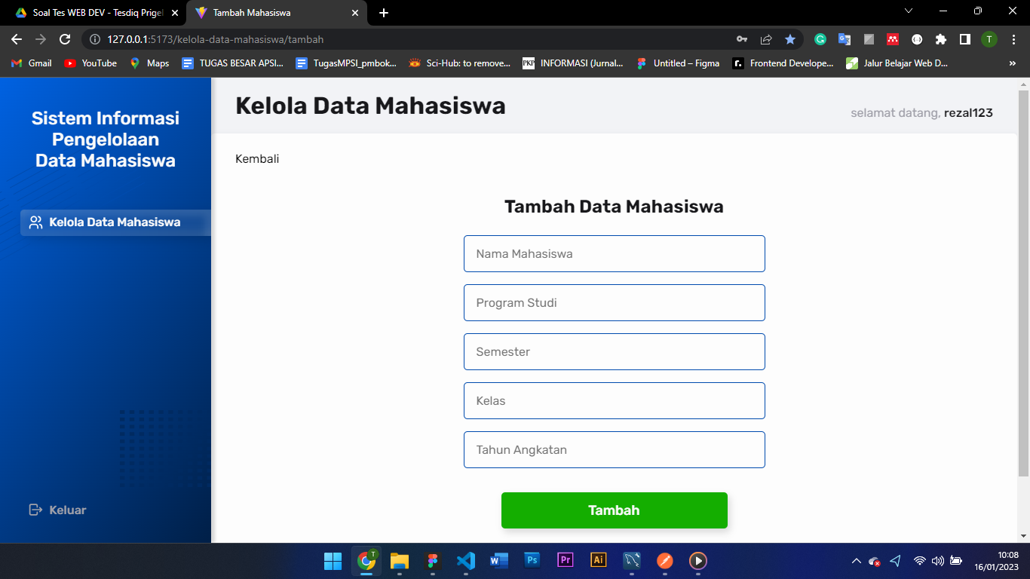Expand hidden icons in the system tray
The height and width of the screenshot is (579, 1030).
[x=856, y=560]
